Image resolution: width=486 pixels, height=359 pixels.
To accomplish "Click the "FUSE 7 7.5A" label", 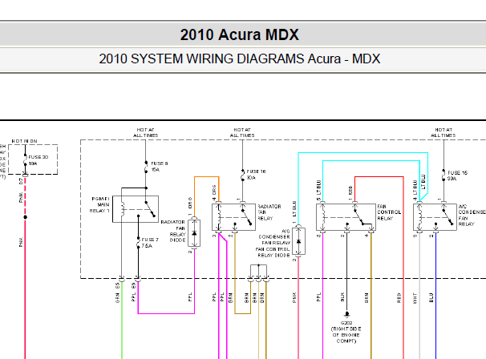I will tap(150, 243).
